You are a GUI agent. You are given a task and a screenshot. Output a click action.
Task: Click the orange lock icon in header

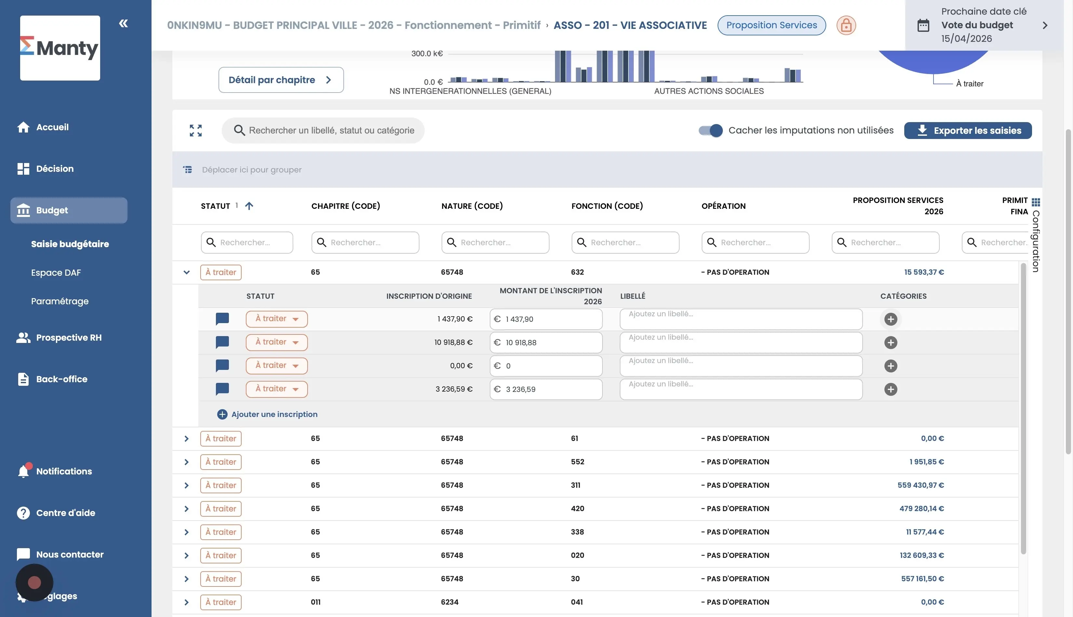click(846, 25)
